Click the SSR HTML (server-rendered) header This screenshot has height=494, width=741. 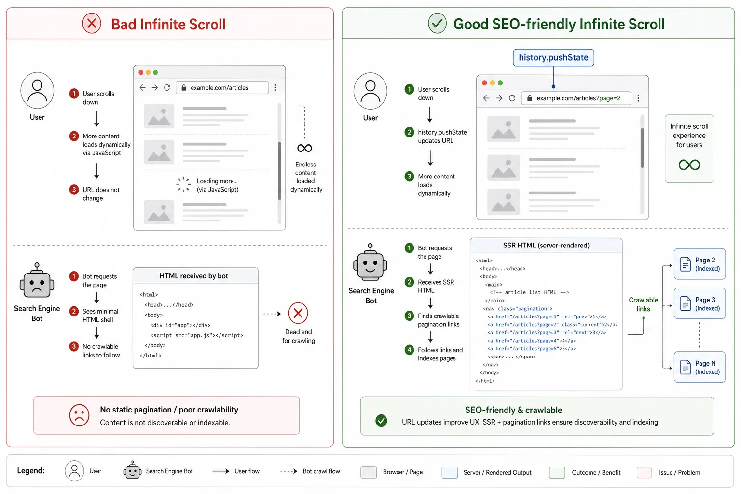point(546,245)
